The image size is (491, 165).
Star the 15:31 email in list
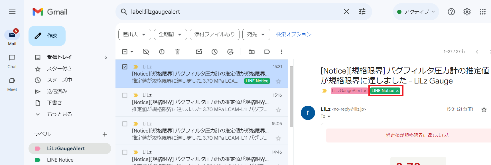coord(278,81)
